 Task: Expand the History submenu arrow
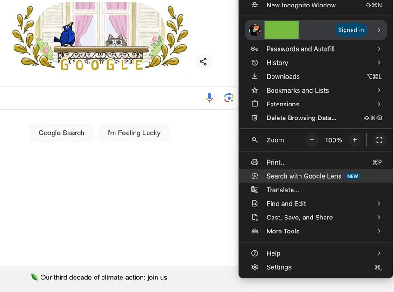[x=379, y=63]
